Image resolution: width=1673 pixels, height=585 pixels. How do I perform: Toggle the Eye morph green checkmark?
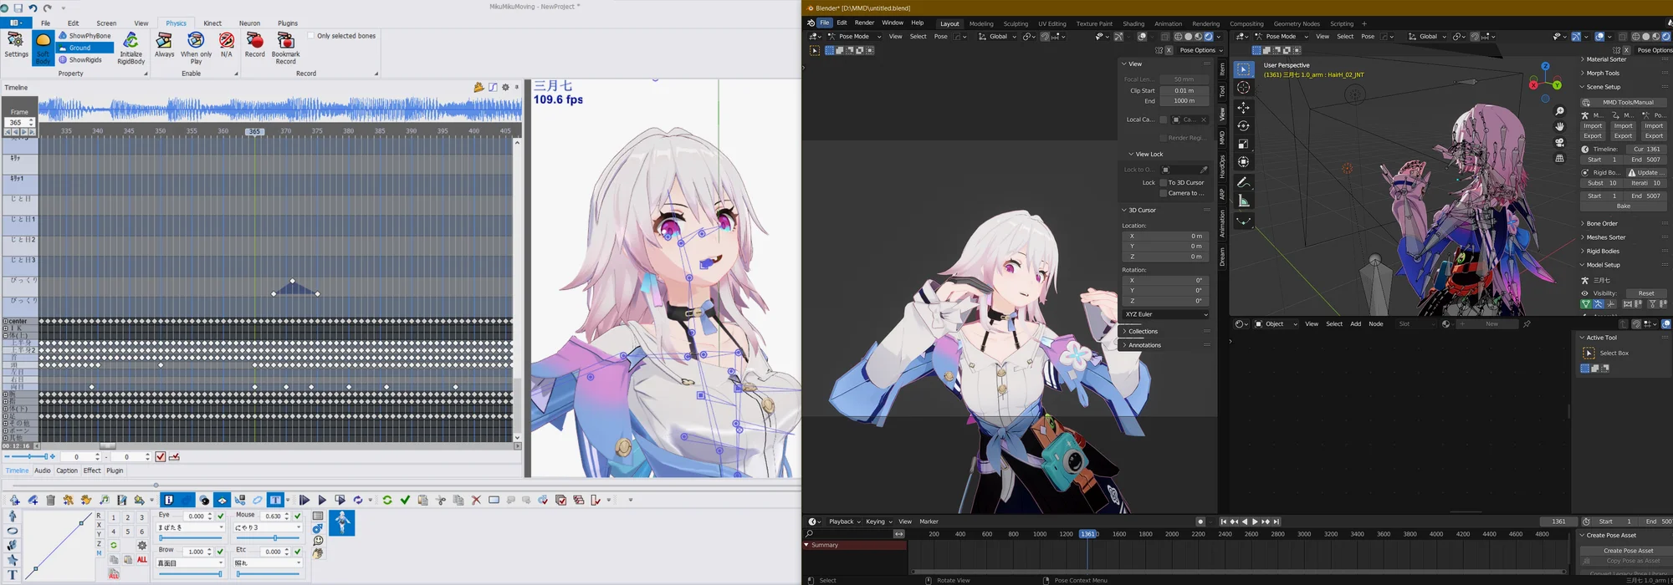point(221,516)
